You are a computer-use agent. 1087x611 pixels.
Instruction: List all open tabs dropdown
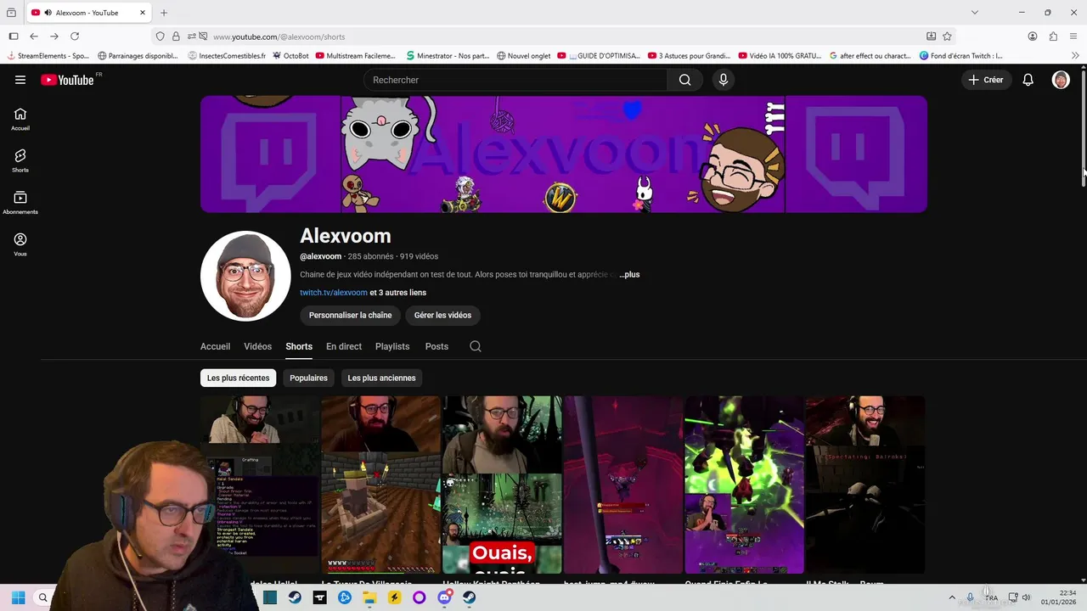(974, 13)
